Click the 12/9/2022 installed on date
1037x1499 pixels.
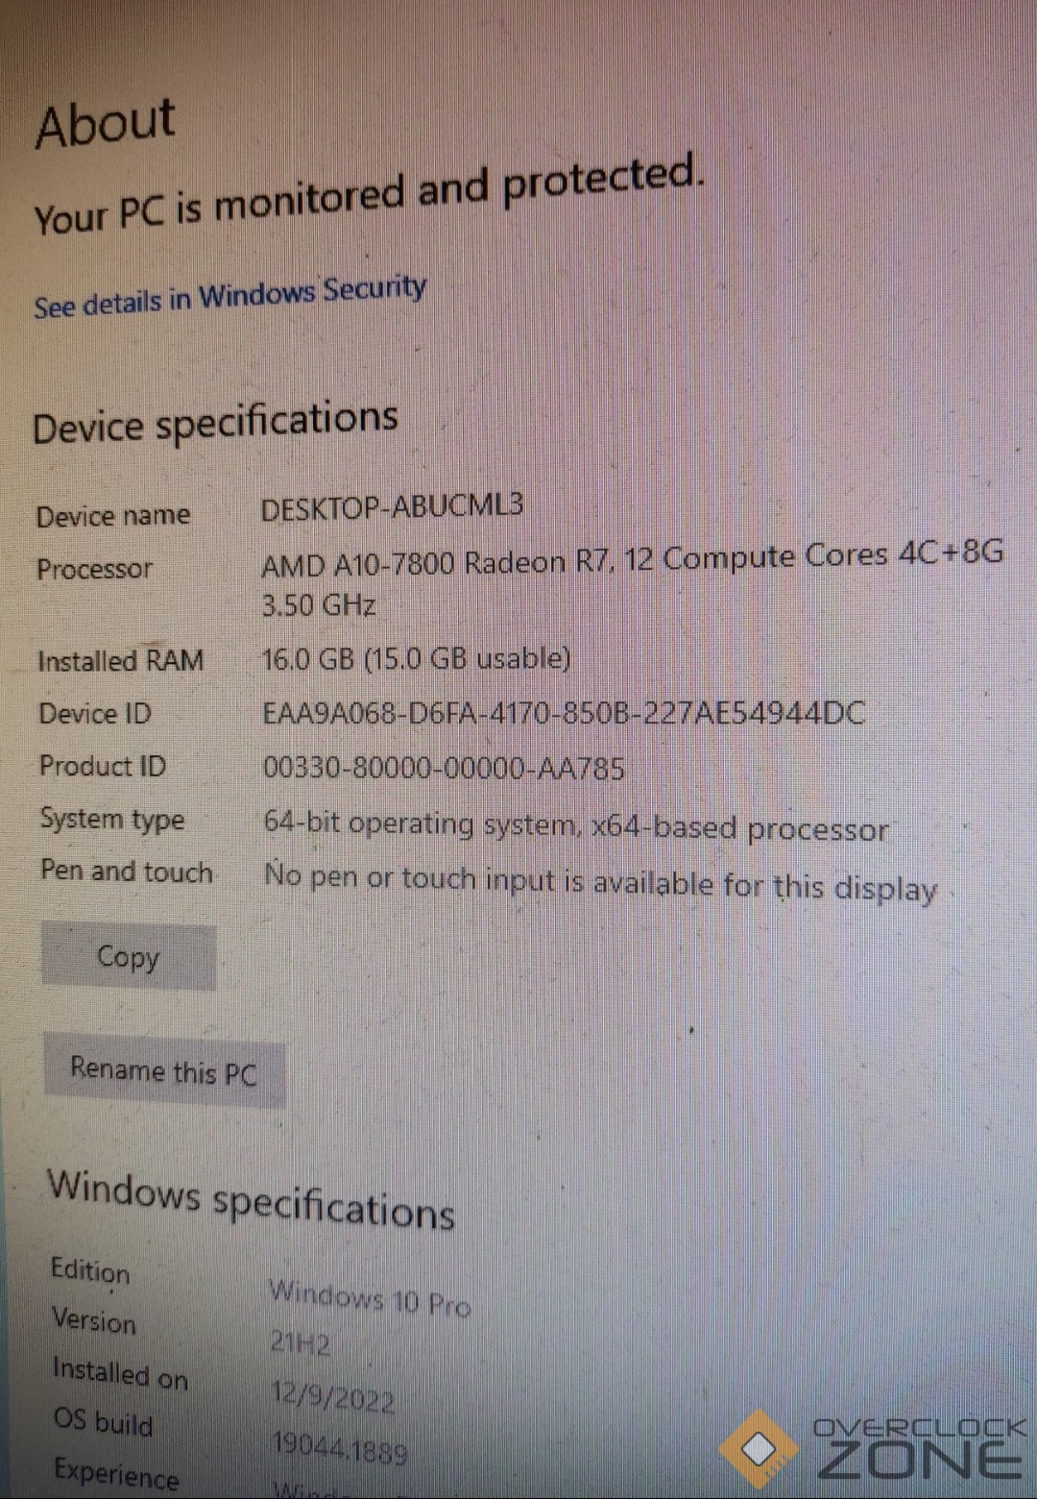332,1396
